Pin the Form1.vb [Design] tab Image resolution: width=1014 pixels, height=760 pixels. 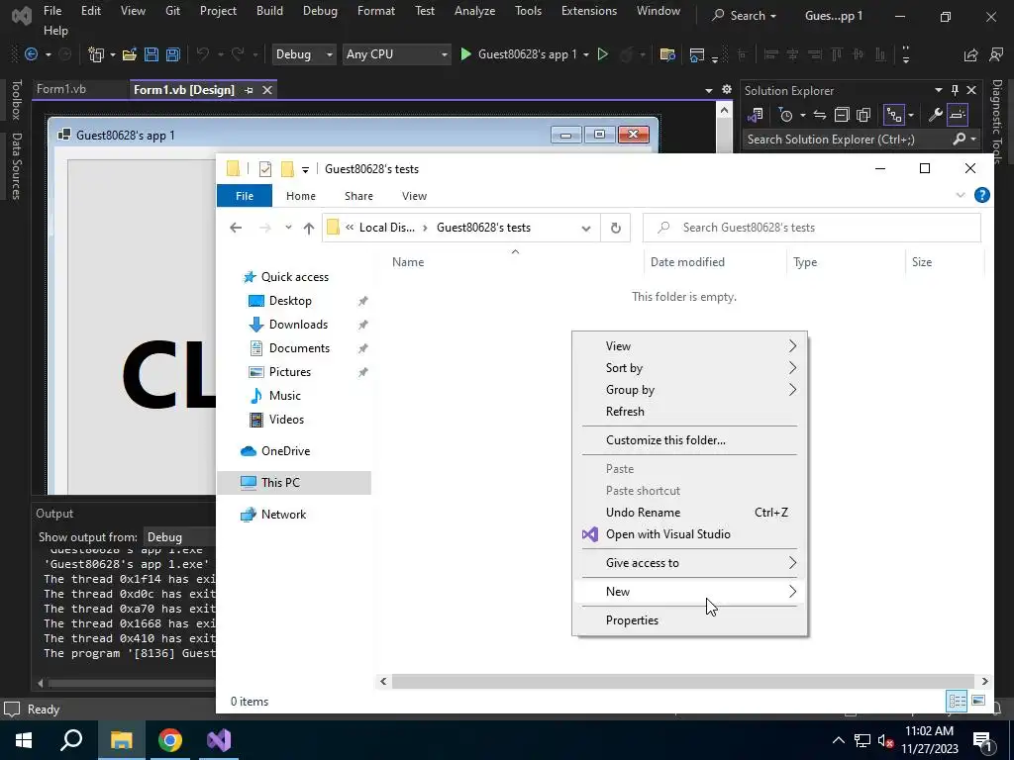pyautogui.click(x=249, y=90)
